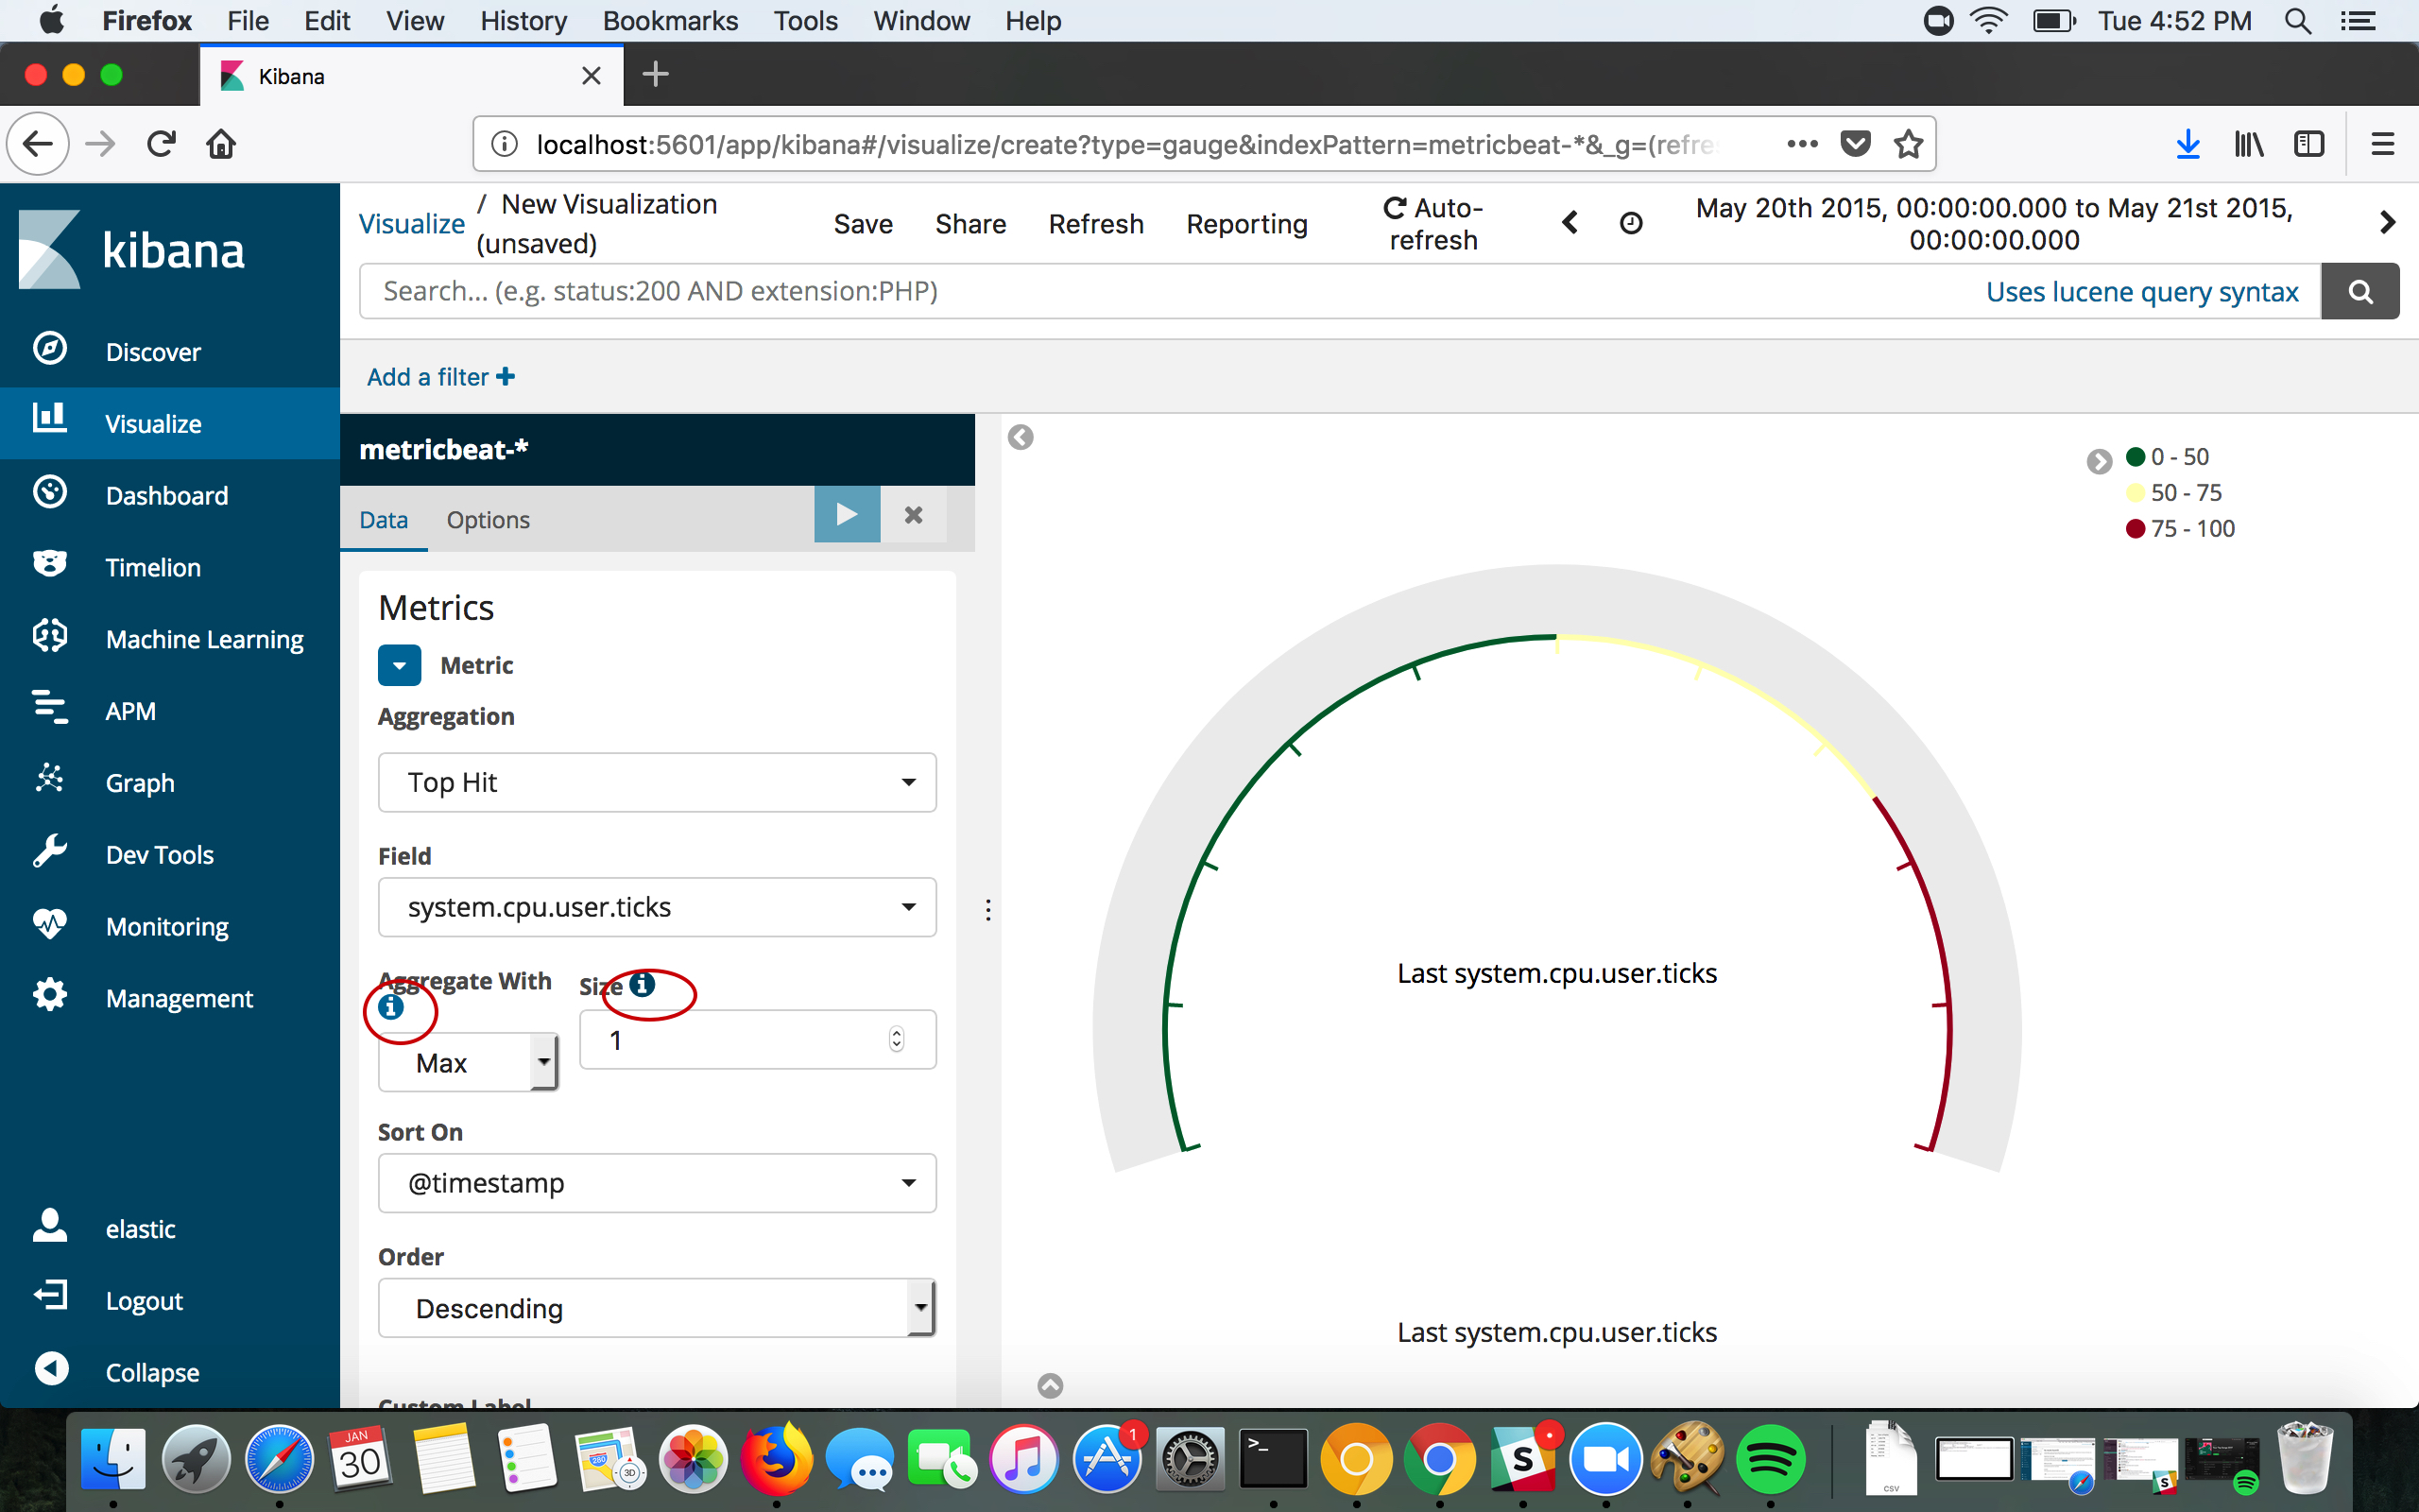Screen dimensions: 2419x1512
Task: Click the Share toolbar button
Action: point(970,224)
